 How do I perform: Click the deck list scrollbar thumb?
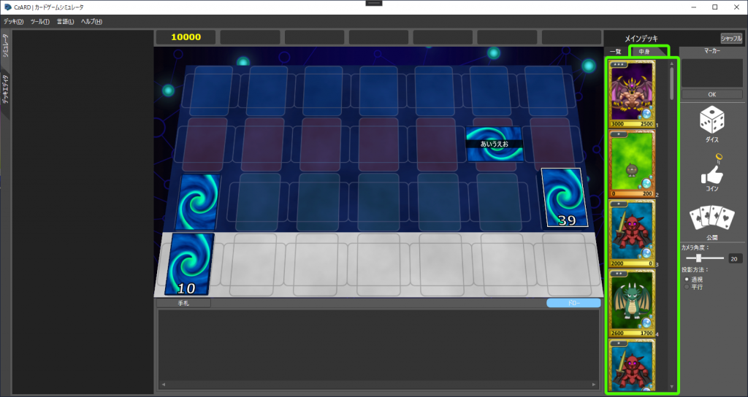pyautogui.click(x=672, y=83)
